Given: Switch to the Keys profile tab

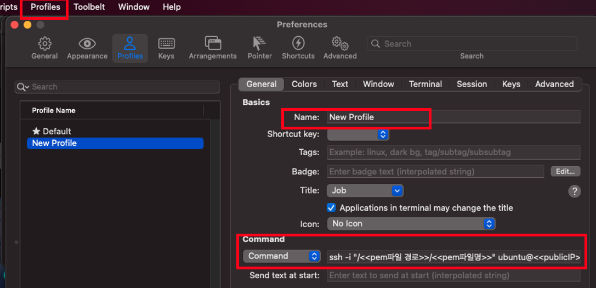Looking at the screenshot, I should pyautogui.click(x=511, y=84).
